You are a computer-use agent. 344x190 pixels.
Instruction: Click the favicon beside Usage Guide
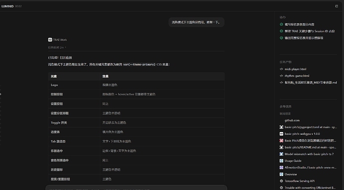click(x=281, y=161)
